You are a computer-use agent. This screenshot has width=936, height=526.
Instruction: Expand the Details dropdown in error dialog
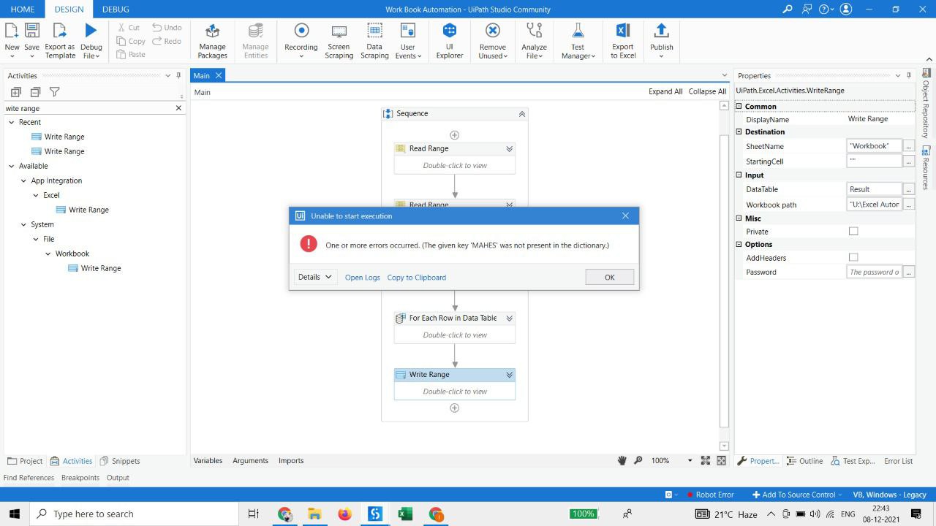pos(315,277)
